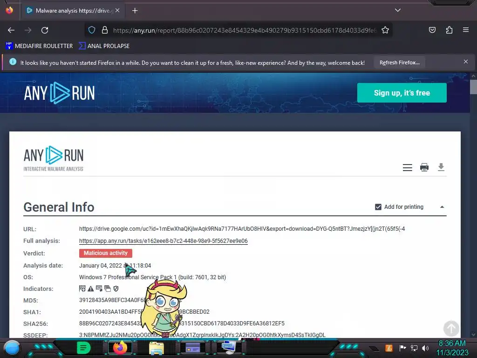Close the Malware analysis tab
This screenshot has height=358, width=477.
click(117, 10)
